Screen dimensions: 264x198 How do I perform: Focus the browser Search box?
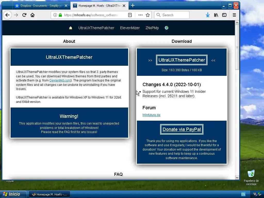(x=172, y=15)
